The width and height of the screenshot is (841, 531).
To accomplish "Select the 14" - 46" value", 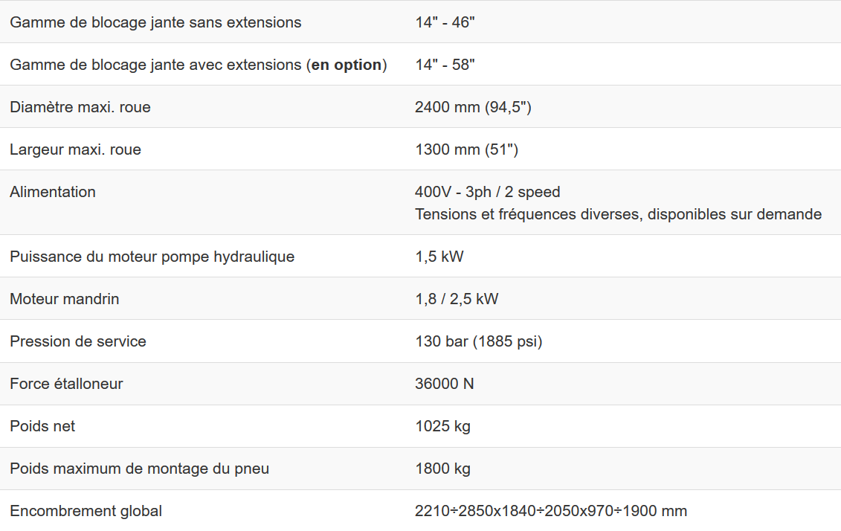I will [445, 22].
